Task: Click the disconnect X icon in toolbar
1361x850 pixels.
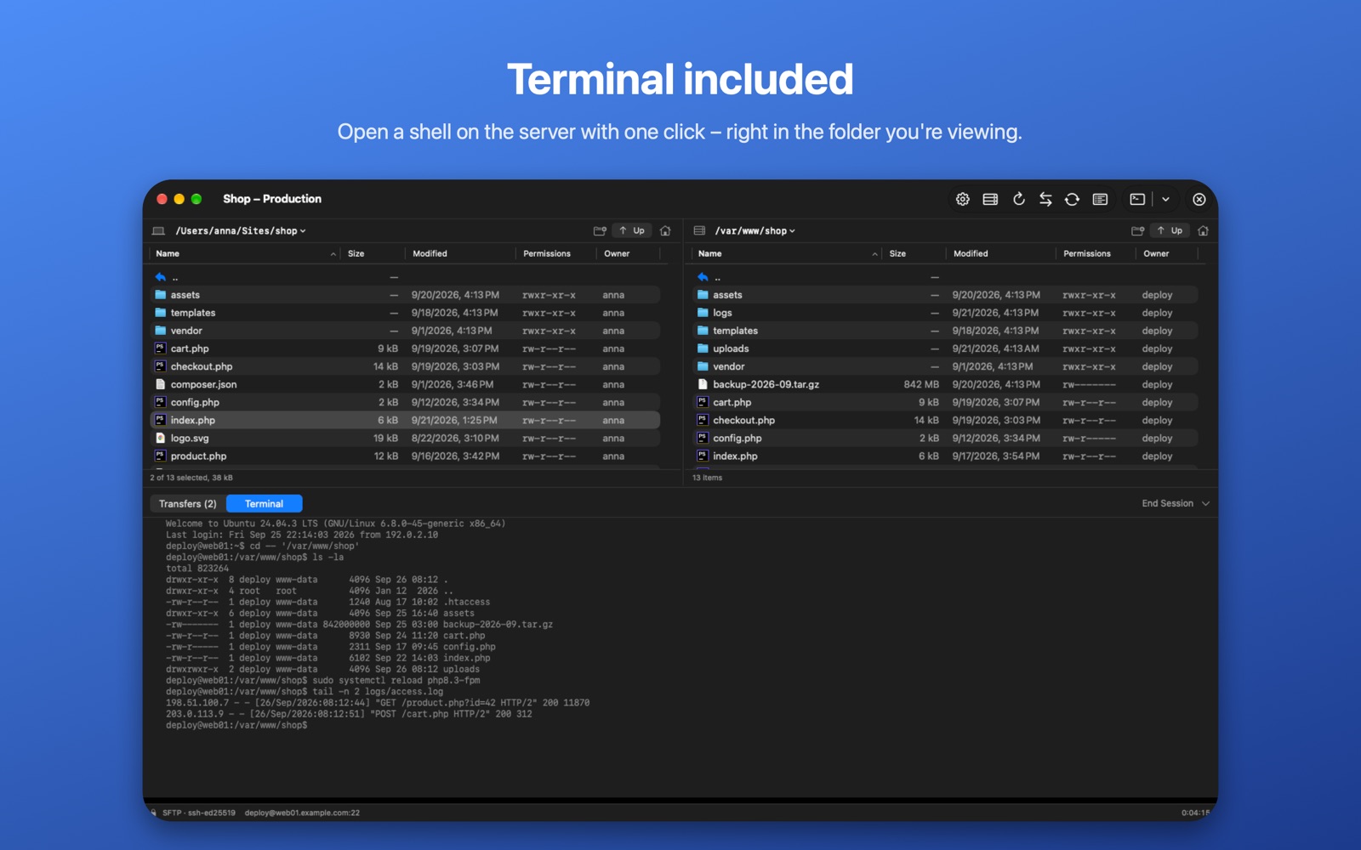Action: [x=1199, y=199]
